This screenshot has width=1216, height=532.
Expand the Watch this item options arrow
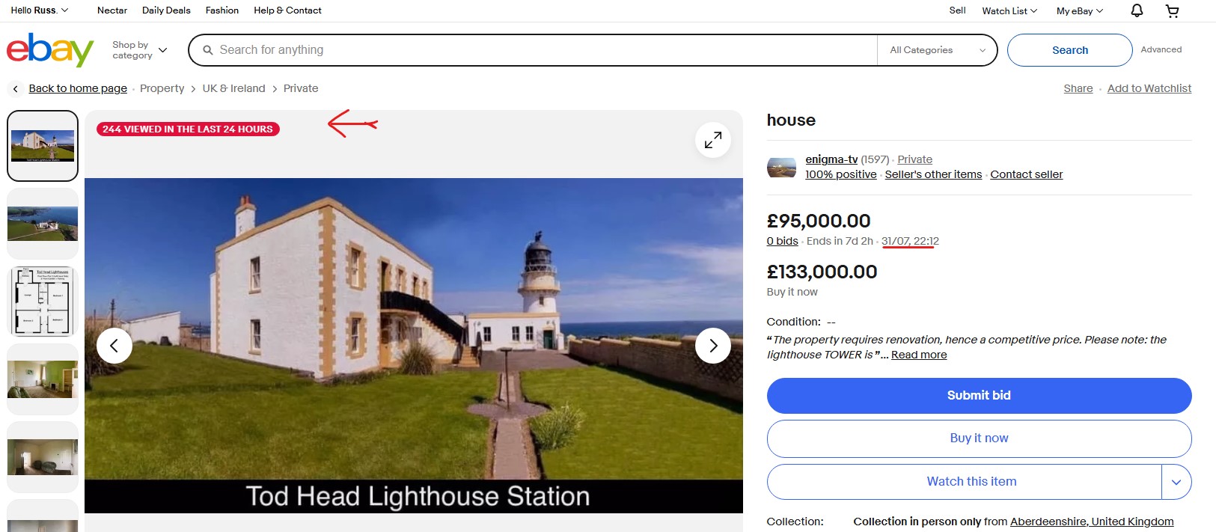tap(1176, 482)
